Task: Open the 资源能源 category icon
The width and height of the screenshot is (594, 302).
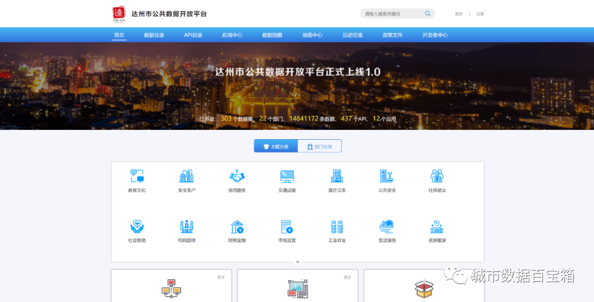Action: tap(437, 227)
